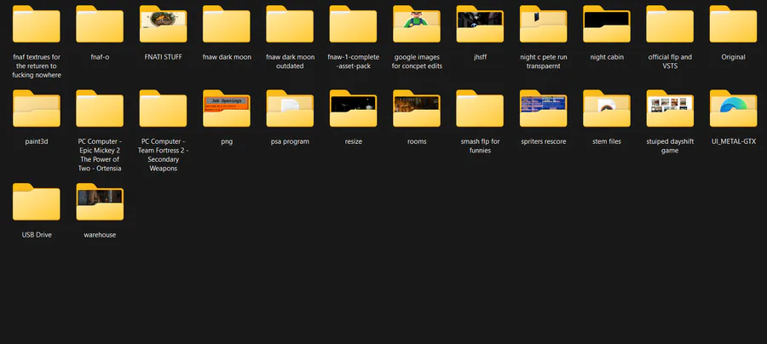Click the 'night cabin' folder name
The image size is (767, 344).
click(x=607, y=57)
